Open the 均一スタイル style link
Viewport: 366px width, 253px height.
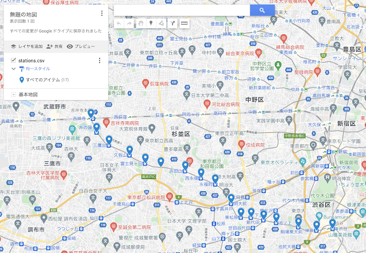coord(38,69)
